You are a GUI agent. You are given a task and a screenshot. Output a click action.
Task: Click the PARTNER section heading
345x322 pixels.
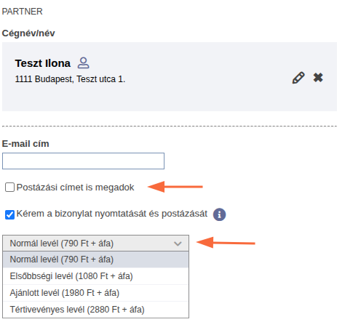tap(23, 12)
